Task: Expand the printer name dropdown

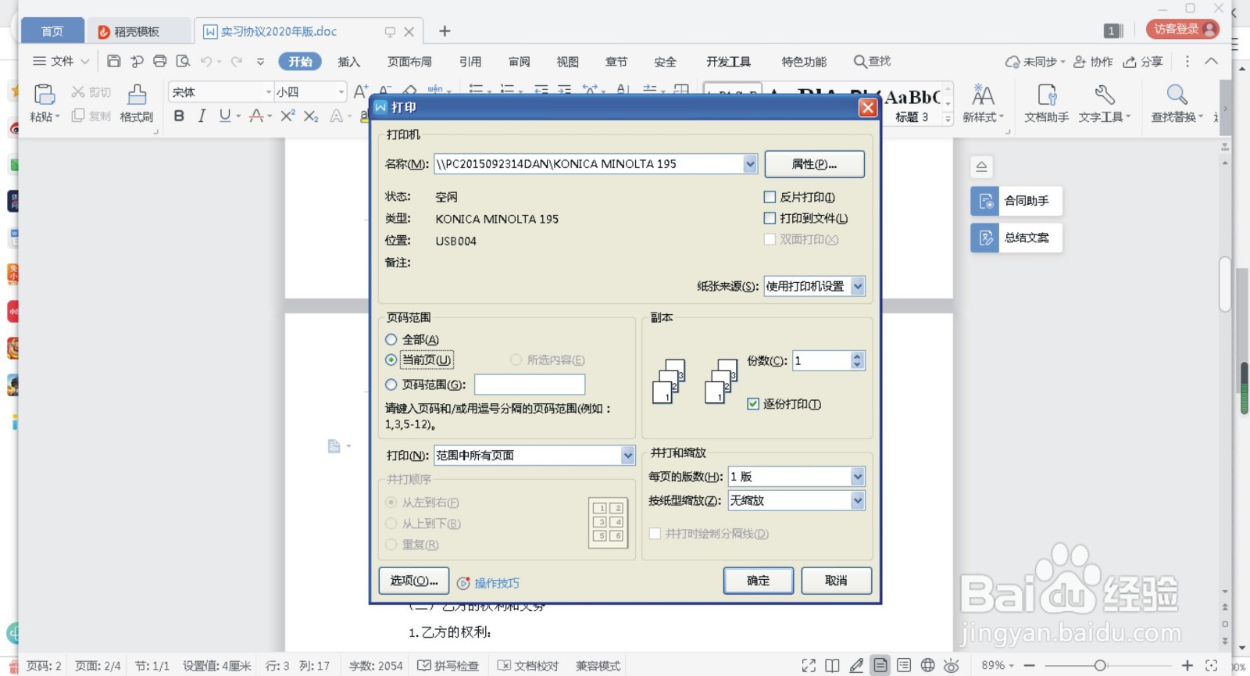Action: point(751,164)
